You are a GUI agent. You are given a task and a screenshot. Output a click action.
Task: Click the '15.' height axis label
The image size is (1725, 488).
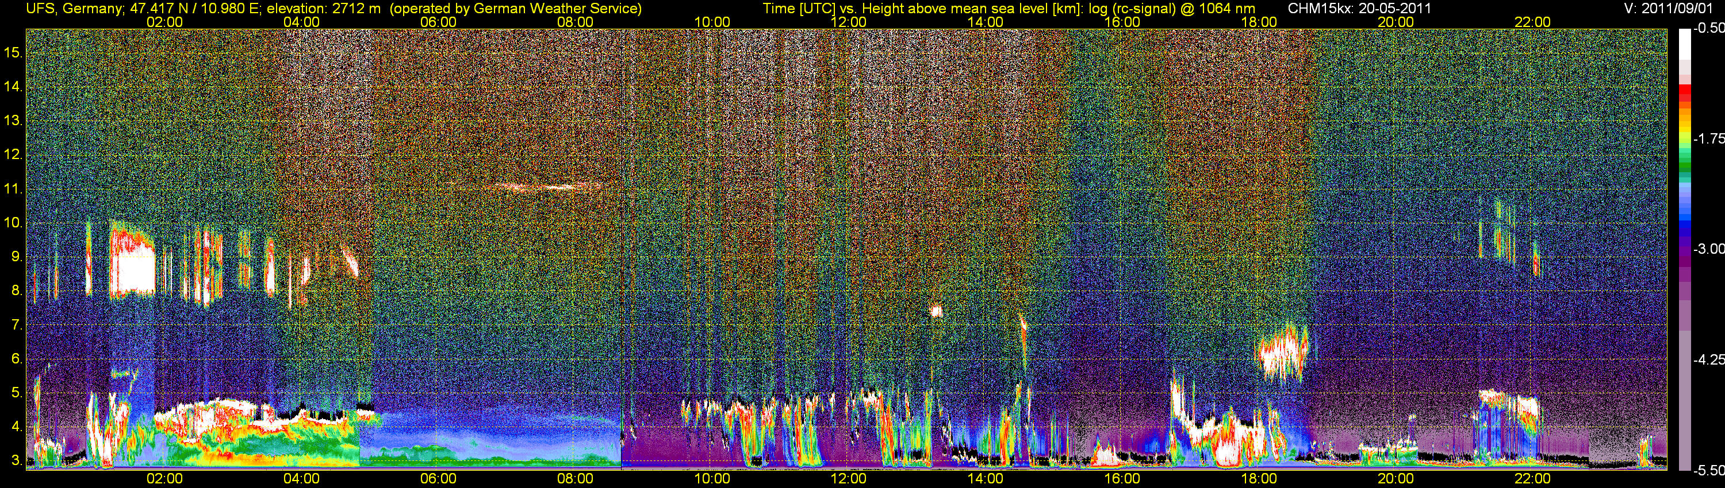pos(14,53)
